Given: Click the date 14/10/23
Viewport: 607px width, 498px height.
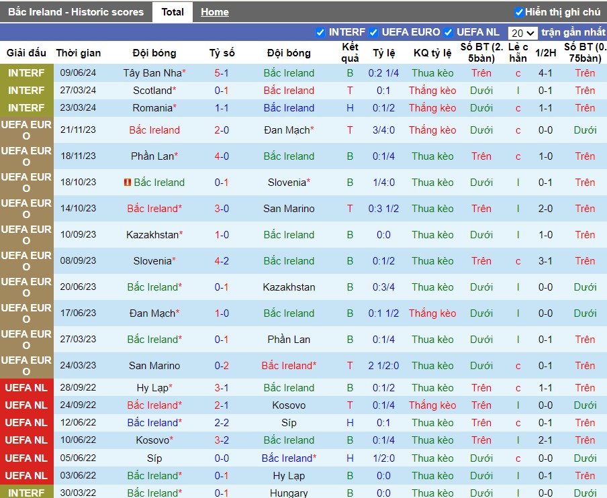Looking at the screenshot, I should point(78,208).
